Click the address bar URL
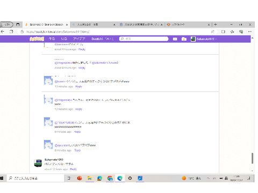258x193 pixels. [x=58, y=32]
